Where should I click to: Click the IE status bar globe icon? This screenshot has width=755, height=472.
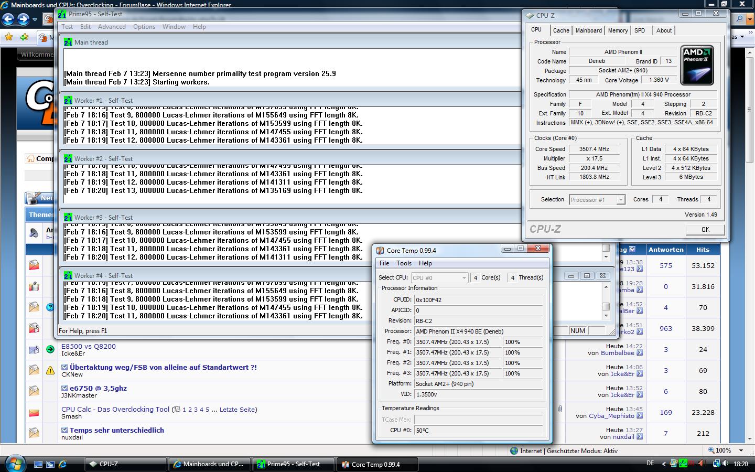pyautogui.click(x=515, y=450)
